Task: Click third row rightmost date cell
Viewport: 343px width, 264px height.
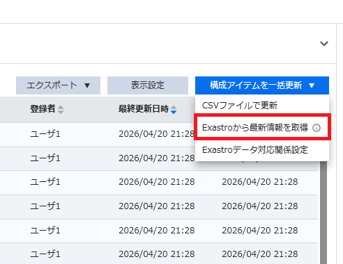Action: point(260,182)
